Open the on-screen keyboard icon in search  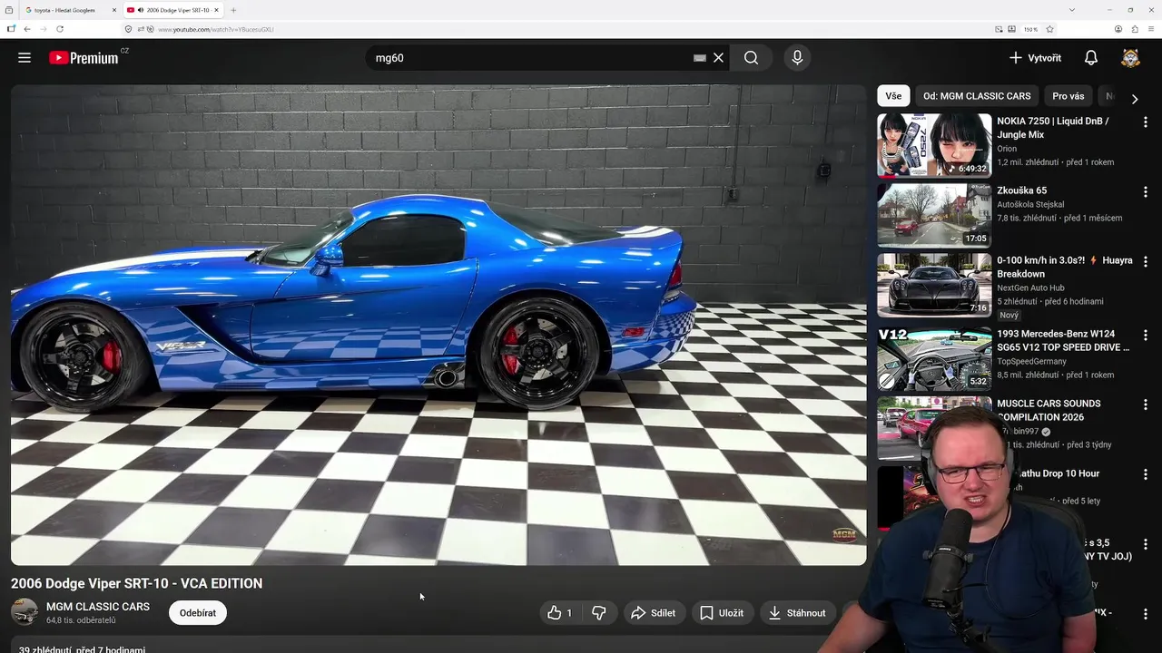click(x=700, y=57)
